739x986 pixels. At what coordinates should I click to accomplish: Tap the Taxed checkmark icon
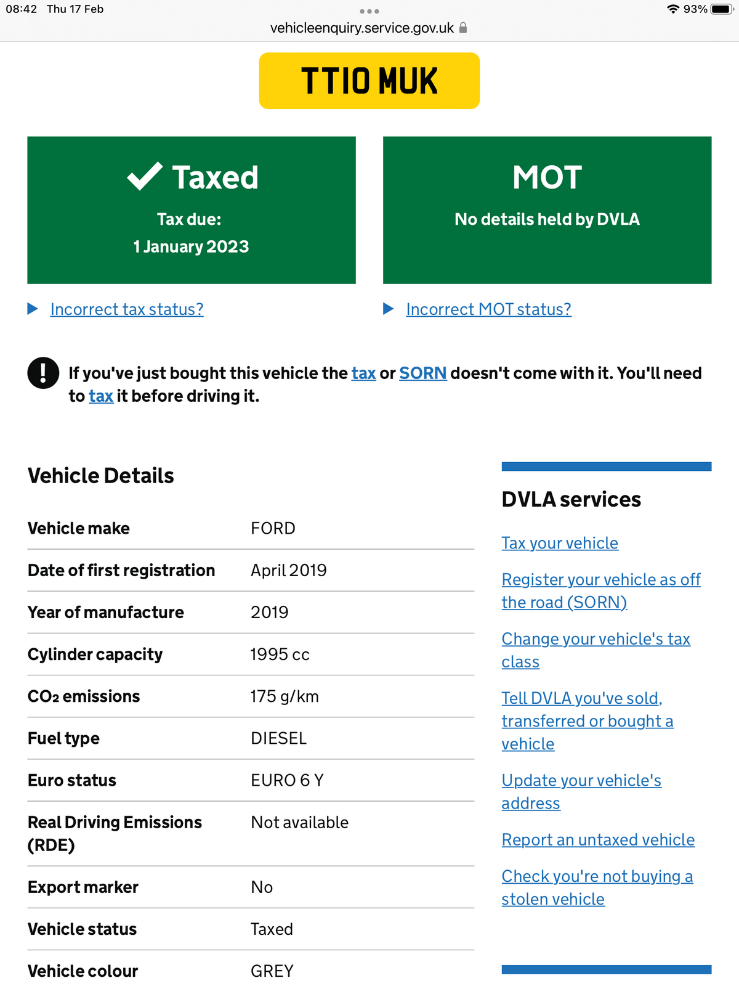(x=145, y=177)
